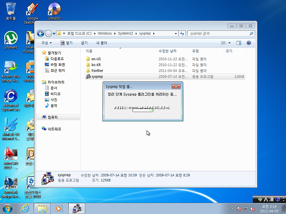Launch µTorrent from desktop
This screenshot has height=214, width=286.
point(11,40)
